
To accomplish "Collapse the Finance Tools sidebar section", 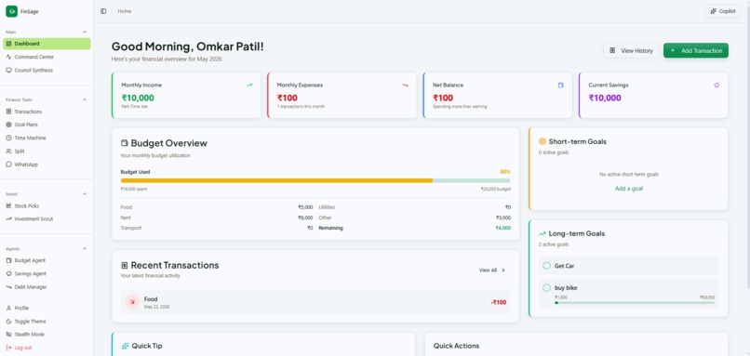I will (x=85, y=99).
